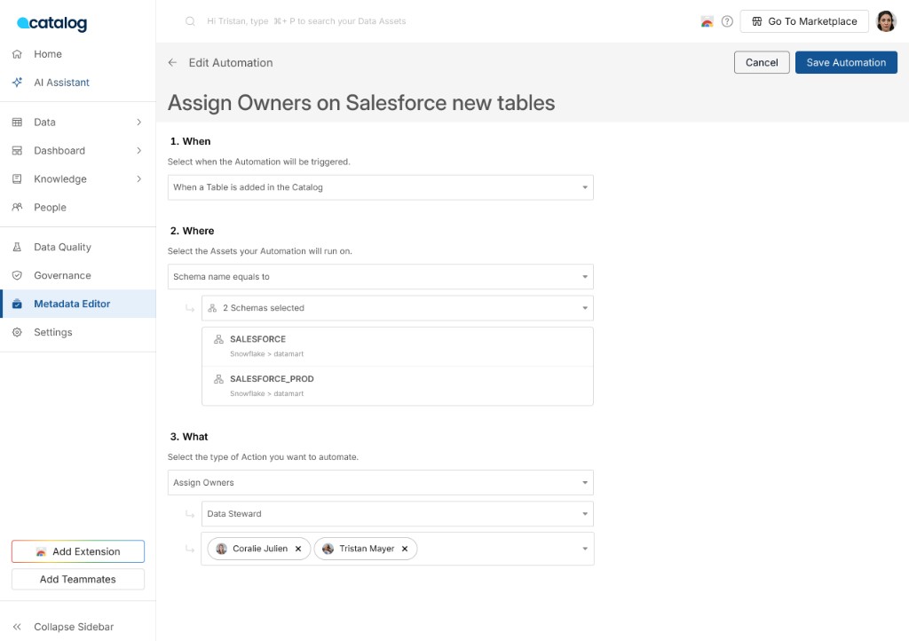Viewport: 909px width, 641px height.
Task: Open People in sidebar
Action: pyautogui.click(x=78, y=207)
